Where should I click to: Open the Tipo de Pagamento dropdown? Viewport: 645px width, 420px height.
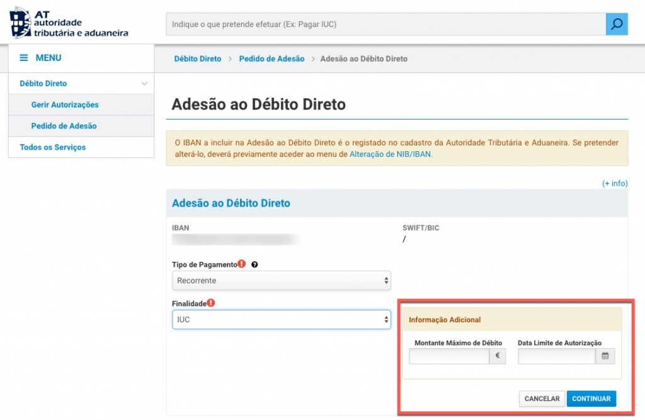coord(281,280)
